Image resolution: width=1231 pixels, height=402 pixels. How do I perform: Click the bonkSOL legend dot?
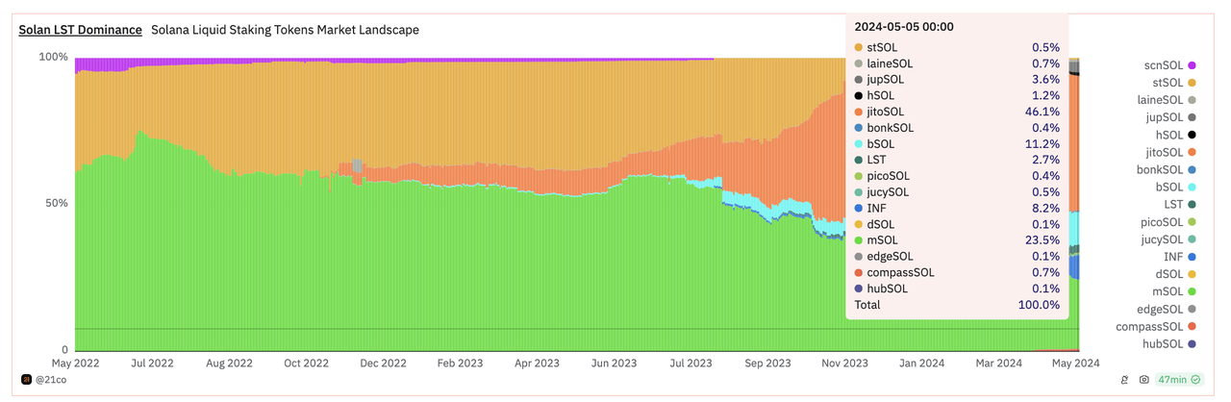click(1192, 169)
